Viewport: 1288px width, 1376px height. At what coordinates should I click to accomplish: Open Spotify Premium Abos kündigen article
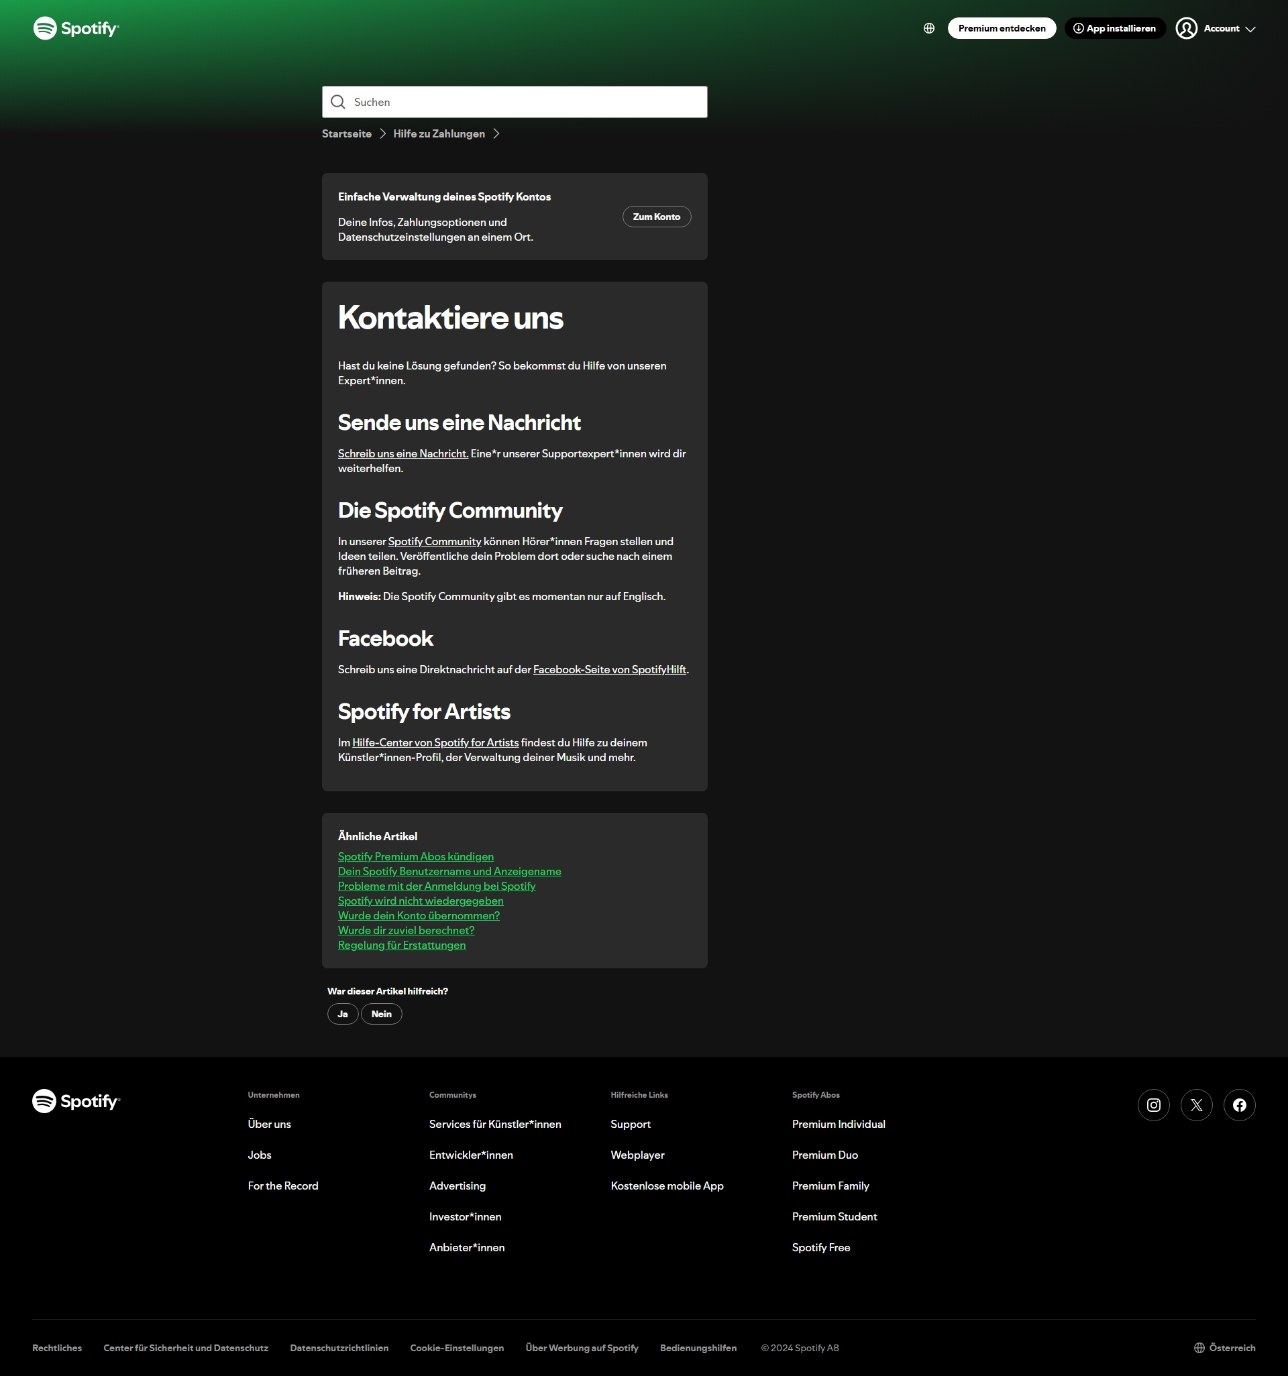[415, 856]
